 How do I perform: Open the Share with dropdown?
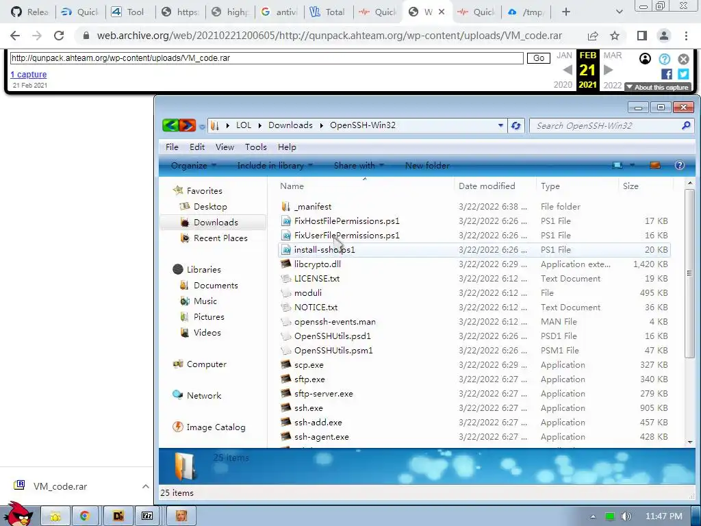point(359,166)
